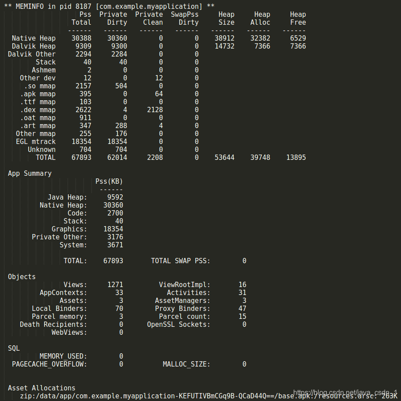Image resolution: width=401 pixels, height=401 pixels.
Task: Click the 'TOTAL SWAP PSS:' label
Action: [x=181, y=261]
